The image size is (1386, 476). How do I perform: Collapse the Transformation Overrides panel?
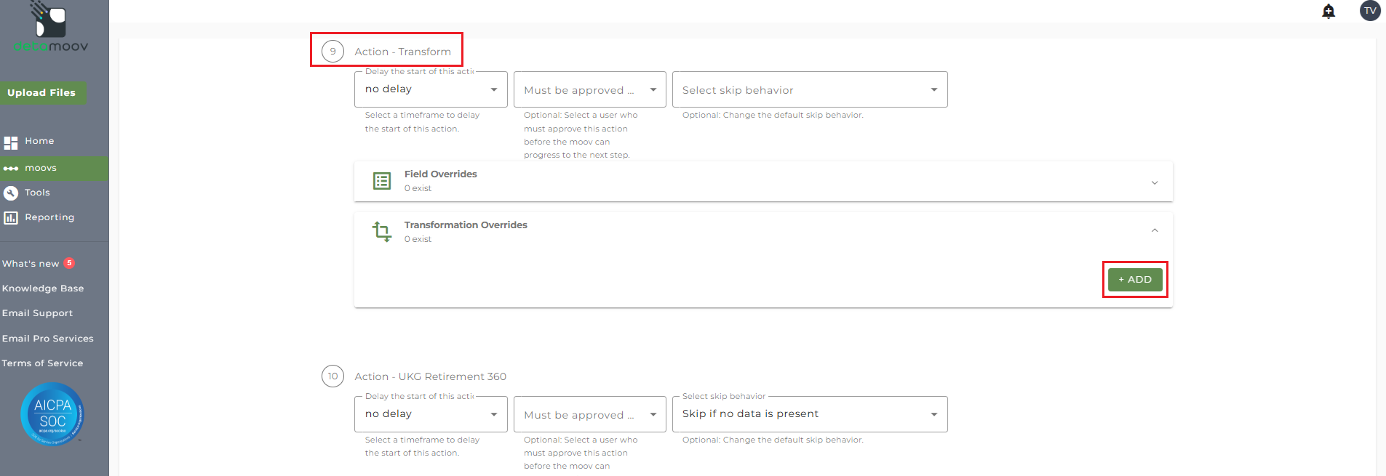click(x=1155, y=230)
